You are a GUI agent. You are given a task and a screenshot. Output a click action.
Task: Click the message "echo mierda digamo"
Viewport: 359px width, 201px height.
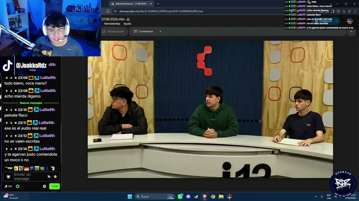point(22,96)
